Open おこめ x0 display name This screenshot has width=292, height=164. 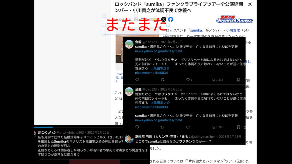pyautogui.click(x=47, y=132)
